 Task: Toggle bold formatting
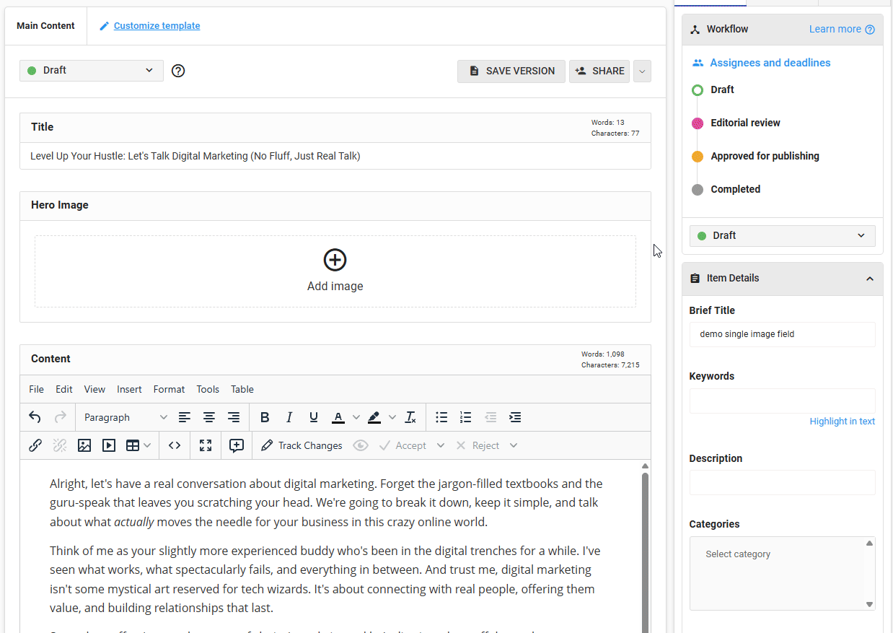(x=265, y=417)
